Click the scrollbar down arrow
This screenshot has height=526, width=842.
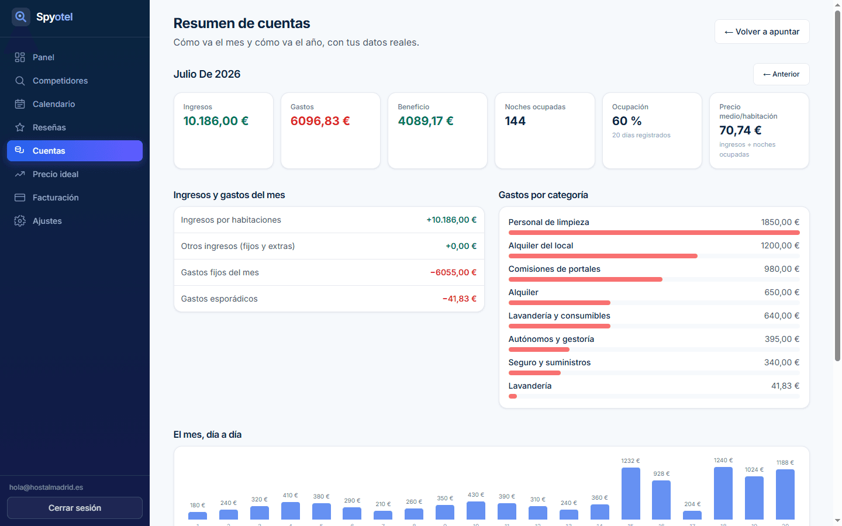pos(837,521)
